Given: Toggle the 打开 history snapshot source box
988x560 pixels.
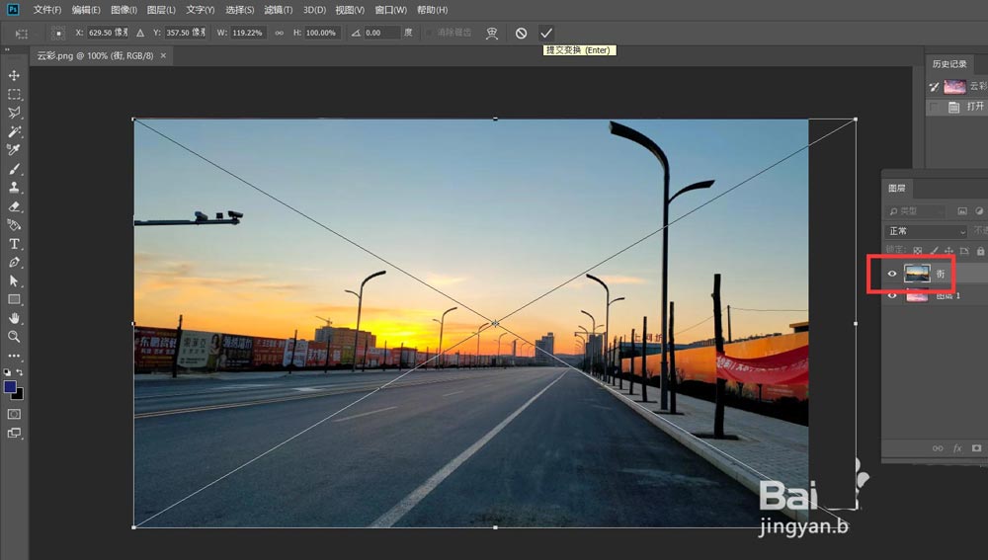Looking at the screenshot, I should [x=934, y=107].
